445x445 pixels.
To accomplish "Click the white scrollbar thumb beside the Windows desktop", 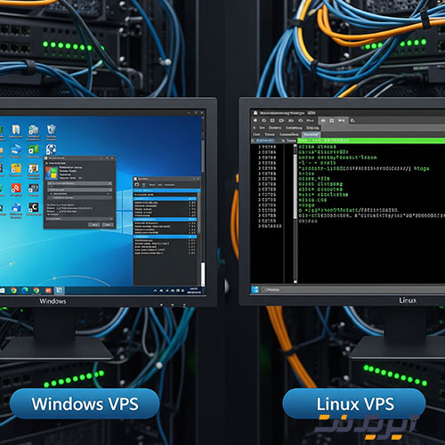I will 203,274.
